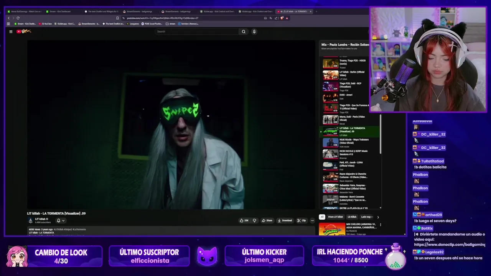Viewport: 491px width, 276px height.
Task: Click the main video player area
Action: [171, 125]
